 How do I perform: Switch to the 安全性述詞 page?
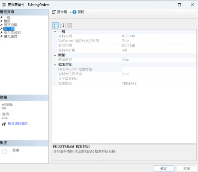point(12,33)
